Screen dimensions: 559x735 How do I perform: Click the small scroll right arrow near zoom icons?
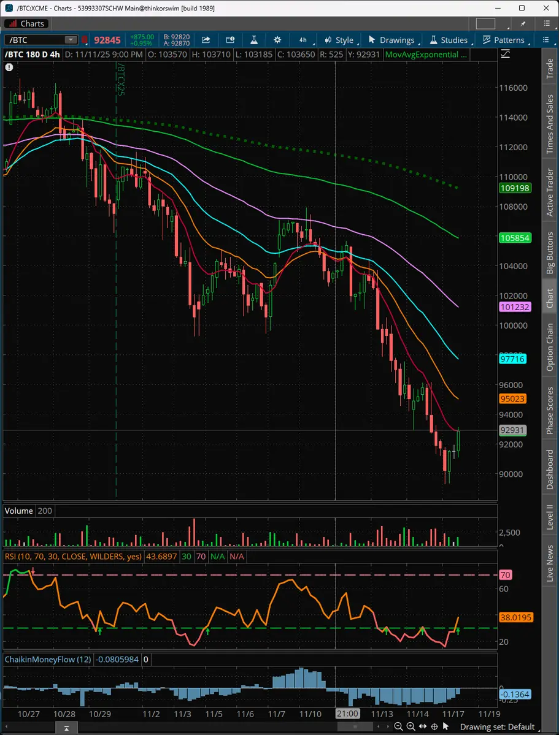pyautogui.click(x=388, y=726)
